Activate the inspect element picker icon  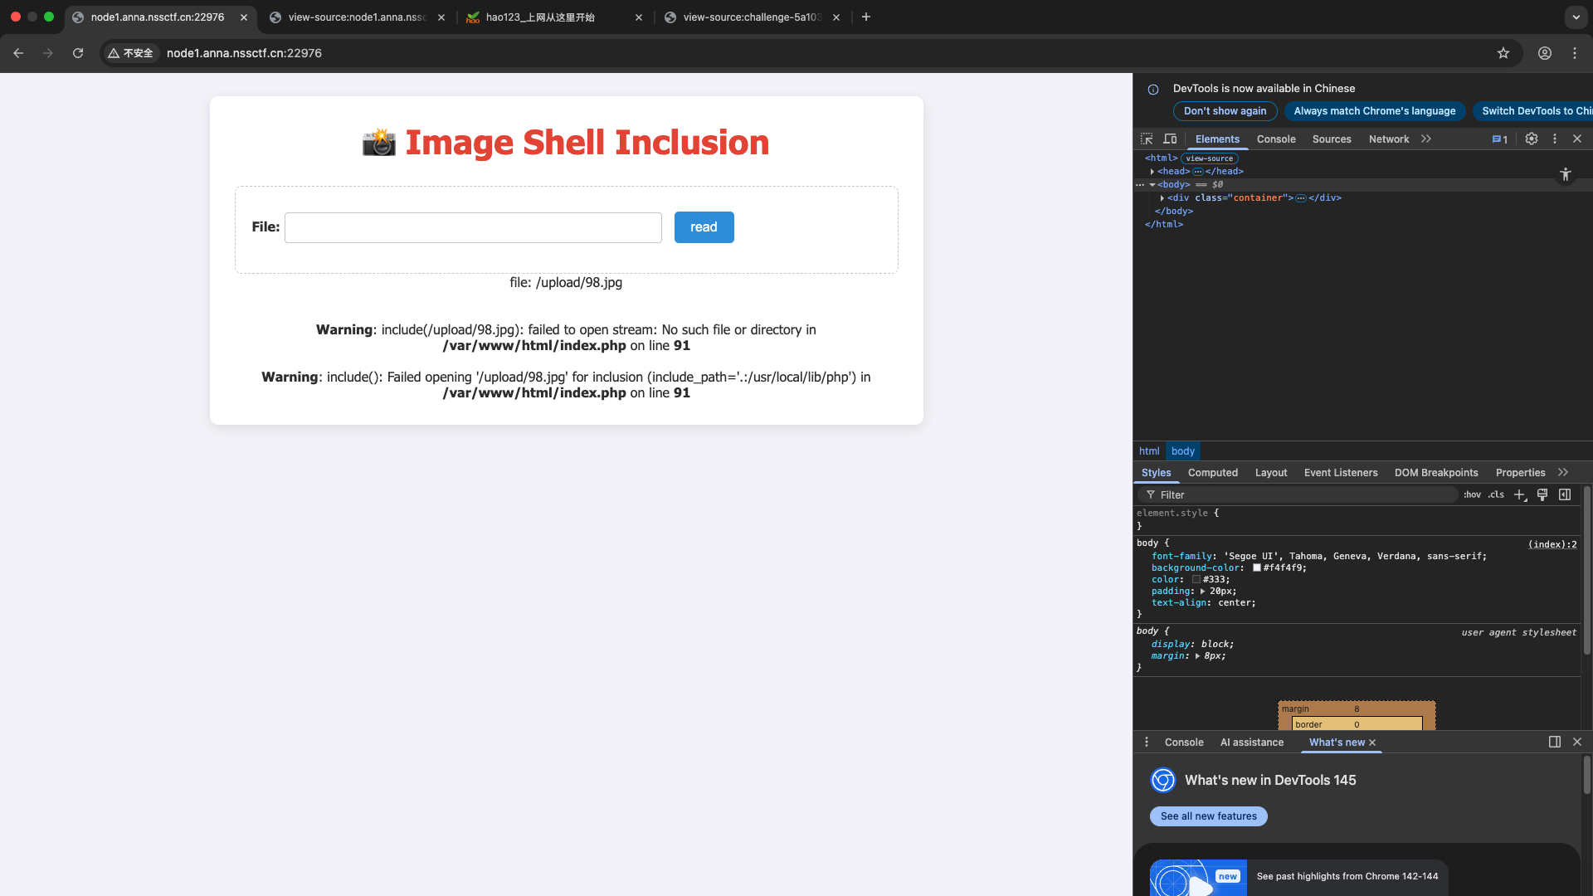tap(1147, 139)
